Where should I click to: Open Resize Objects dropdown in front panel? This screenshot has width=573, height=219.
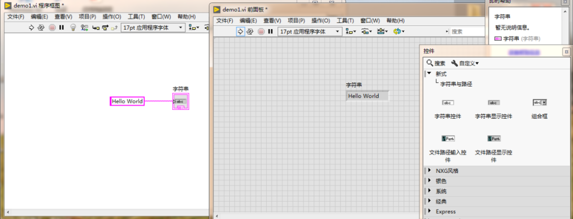tap(382, 31)
